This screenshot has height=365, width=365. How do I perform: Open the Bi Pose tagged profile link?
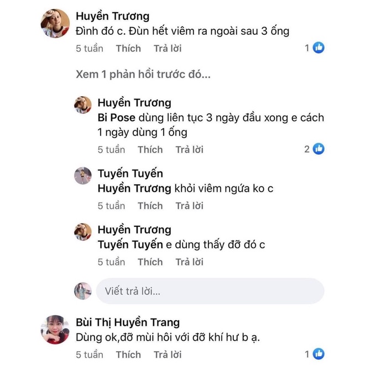(x=117, y=118)
